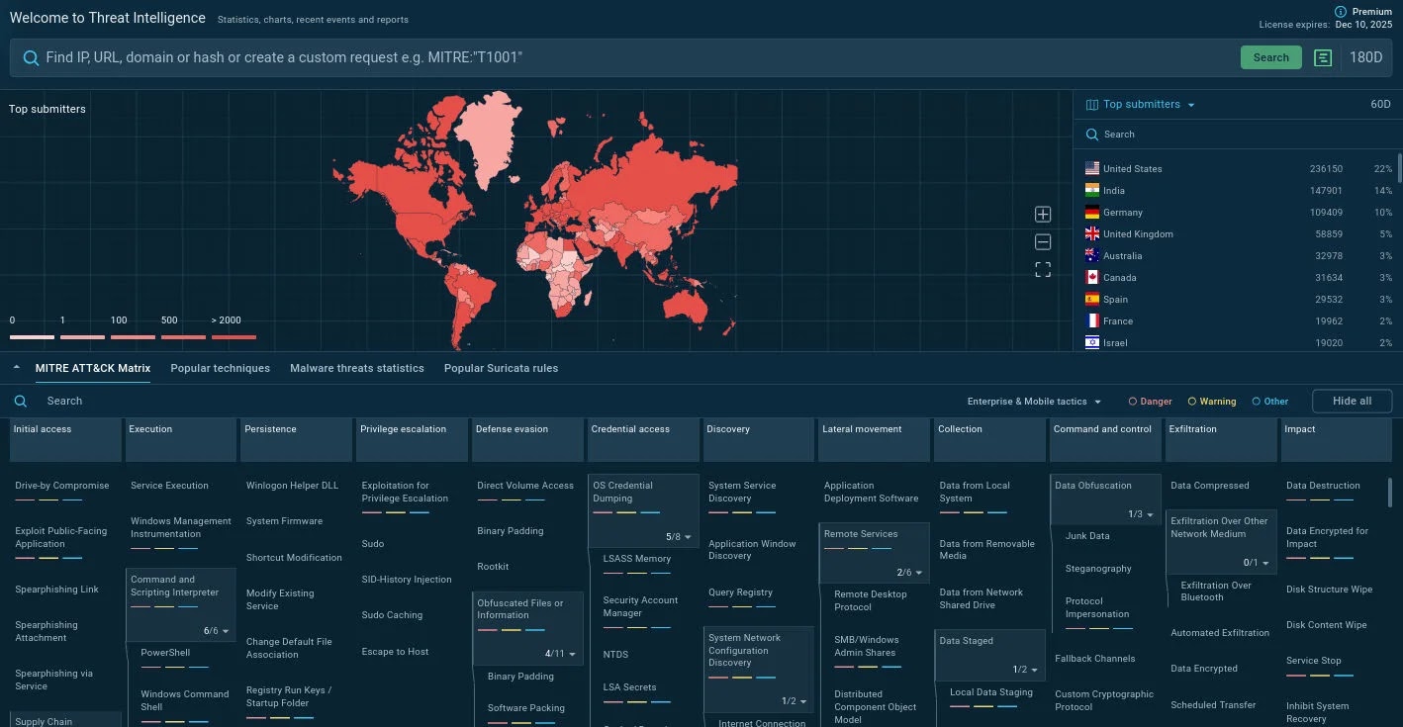The image size is (1403, 727).
Task: Open the Service Execution technique
Action: click(169, 486)
